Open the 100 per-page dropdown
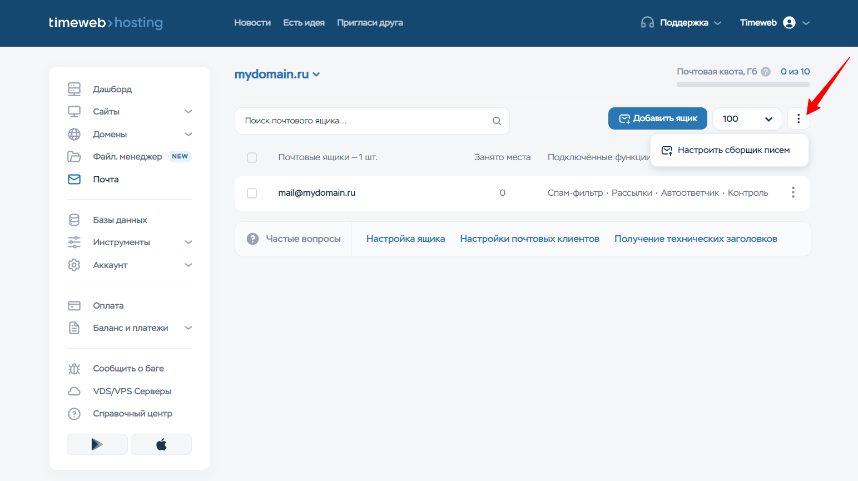 (x=747, y=118)
